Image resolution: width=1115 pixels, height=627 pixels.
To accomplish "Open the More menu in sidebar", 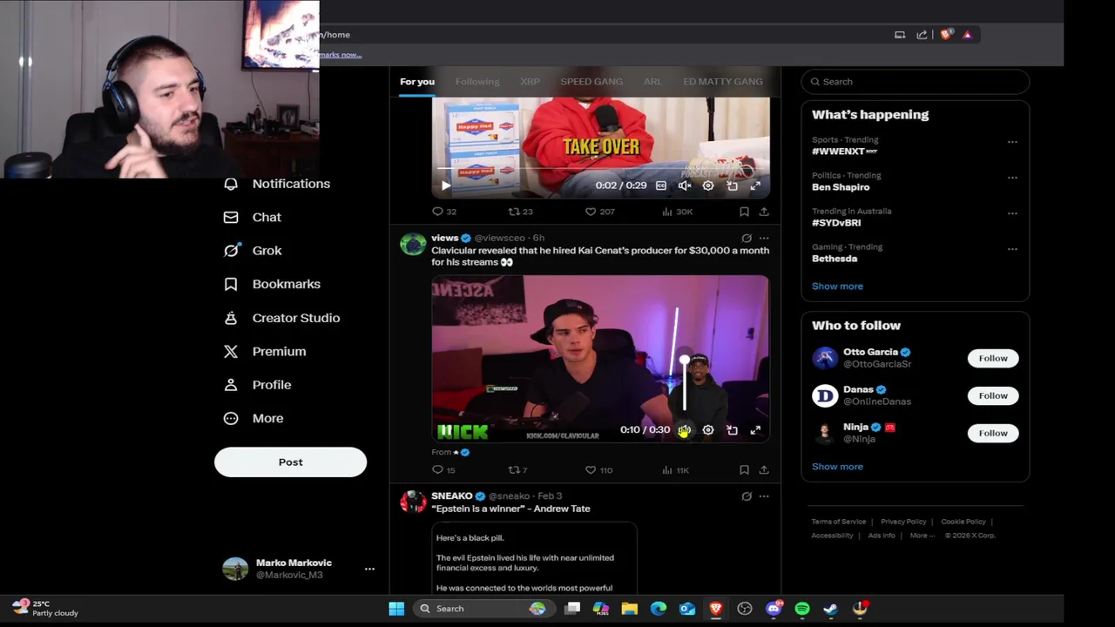I will point(253,418).
